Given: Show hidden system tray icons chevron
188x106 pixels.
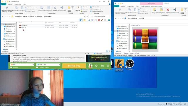Looking at the screenshot, I should click(164, 104).
